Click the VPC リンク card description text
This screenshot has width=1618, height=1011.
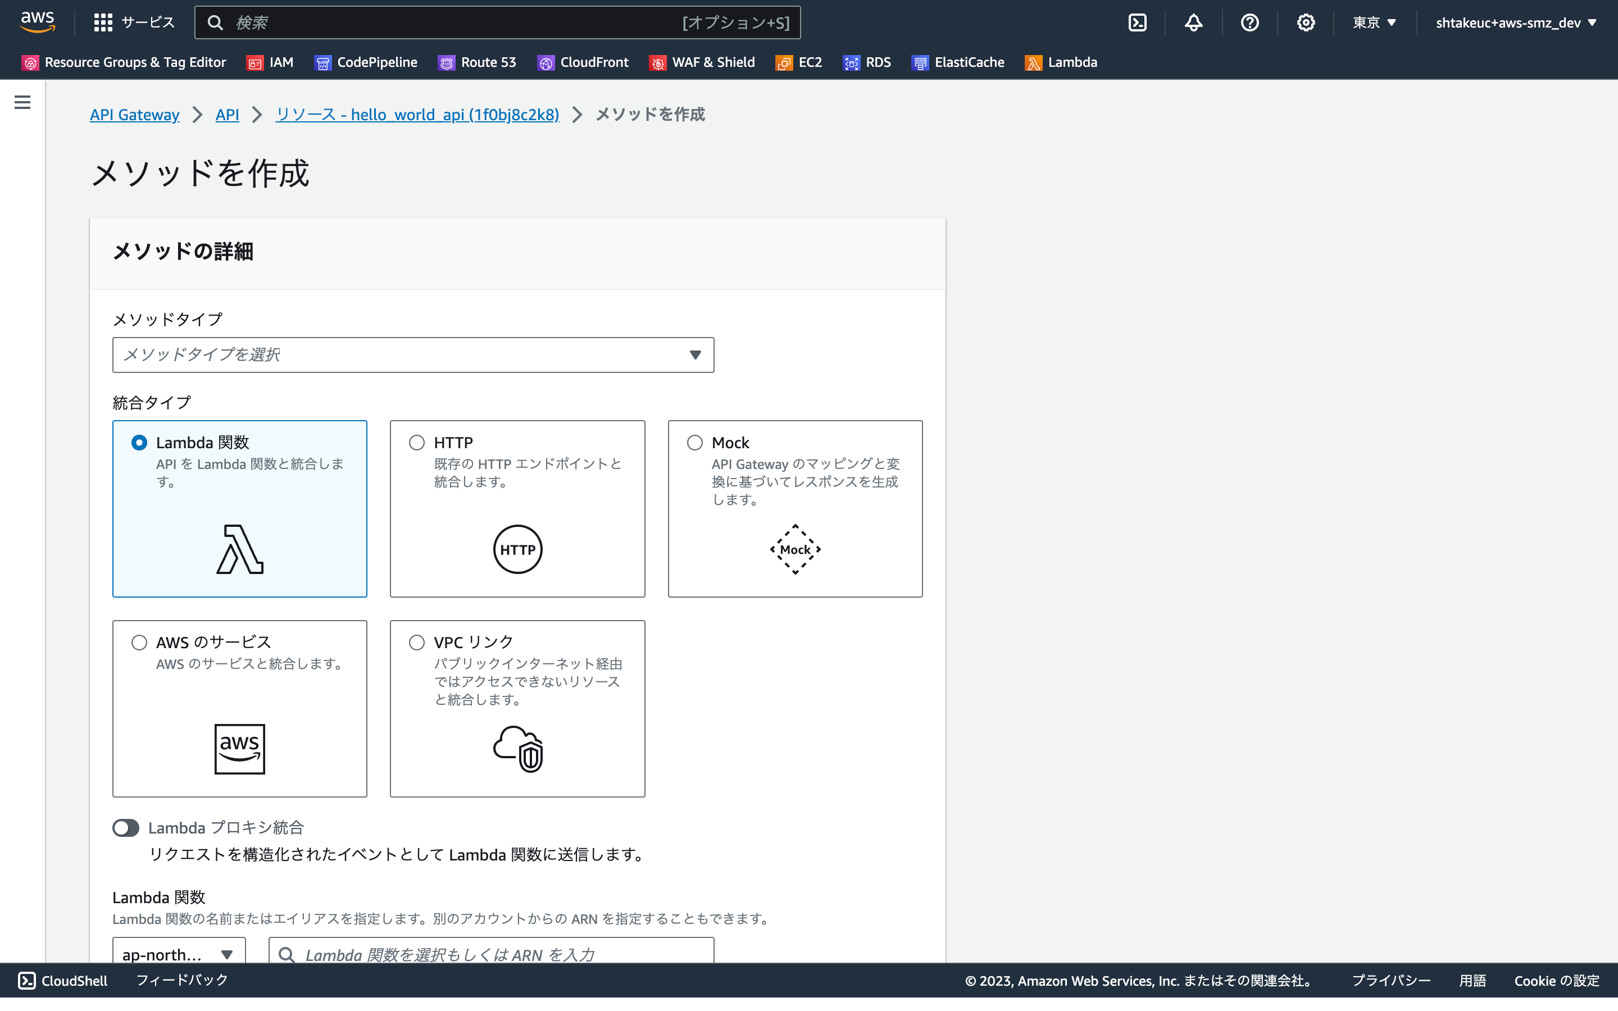click(528, 682)
